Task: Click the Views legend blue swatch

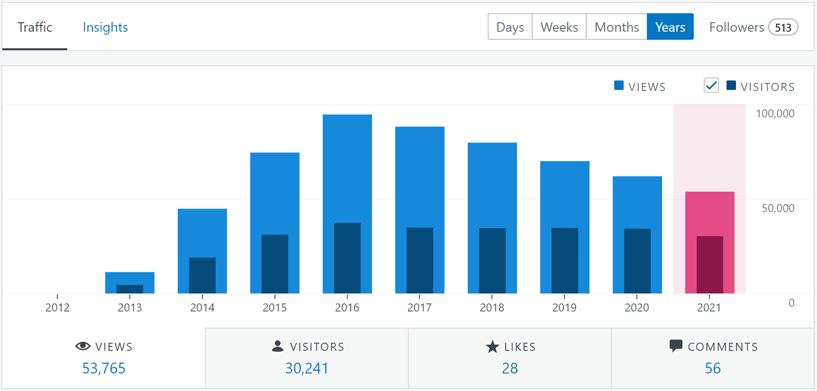Action: (x=618, y=86)
